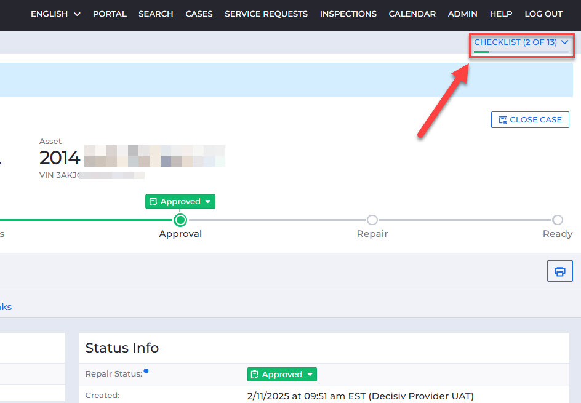Open Service Requests in the navigation bar
Screen dimensions: 581x403
[266, 14]
